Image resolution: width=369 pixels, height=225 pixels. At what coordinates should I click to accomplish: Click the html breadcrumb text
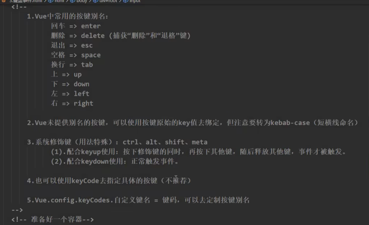point(59,1)
